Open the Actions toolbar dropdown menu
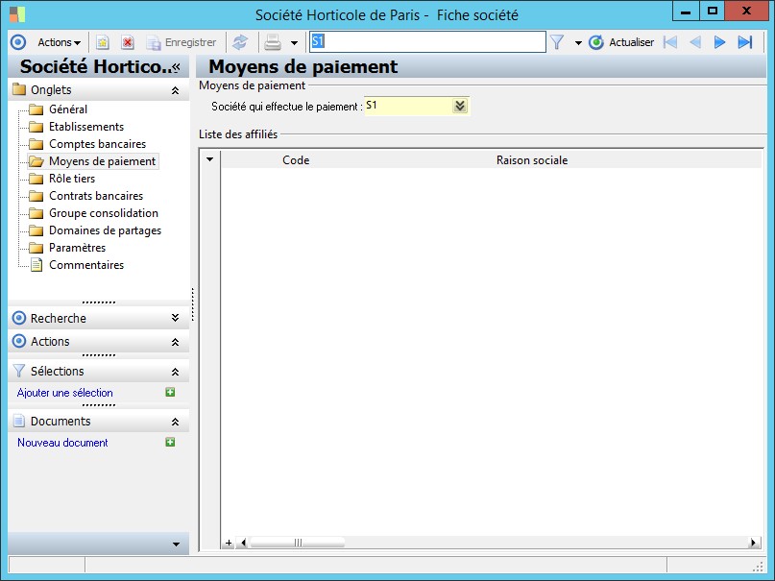This screenshot has width=775, height=581. click(60, 42)
